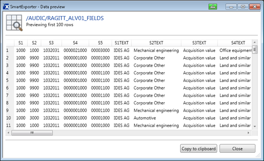
Task: Click Acquisition value cell in row 8
Action: tap(199, 103)
